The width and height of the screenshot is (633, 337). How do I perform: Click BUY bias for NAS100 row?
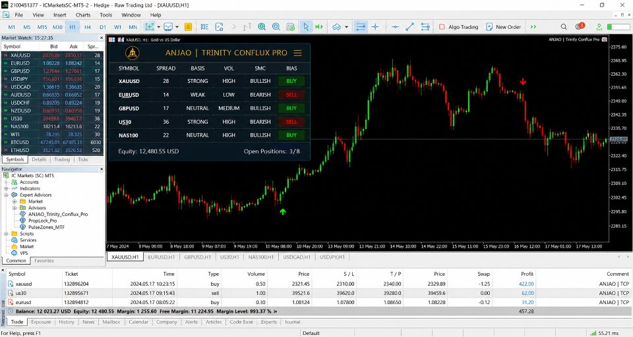point(291,136)
